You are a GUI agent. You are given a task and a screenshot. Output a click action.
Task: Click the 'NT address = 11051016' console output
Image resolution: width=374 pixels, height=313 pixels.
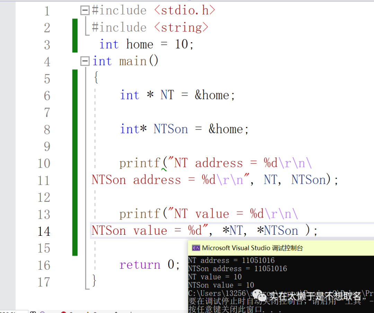pos(231,260)
